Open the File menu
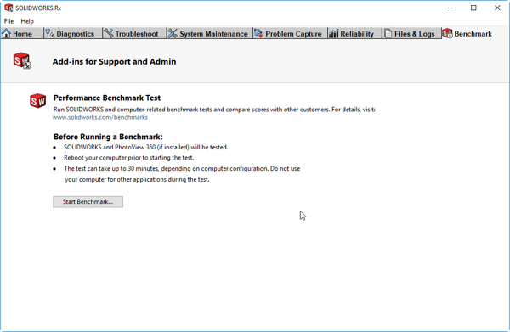This screenshot has width=510, height=332. 8,21
